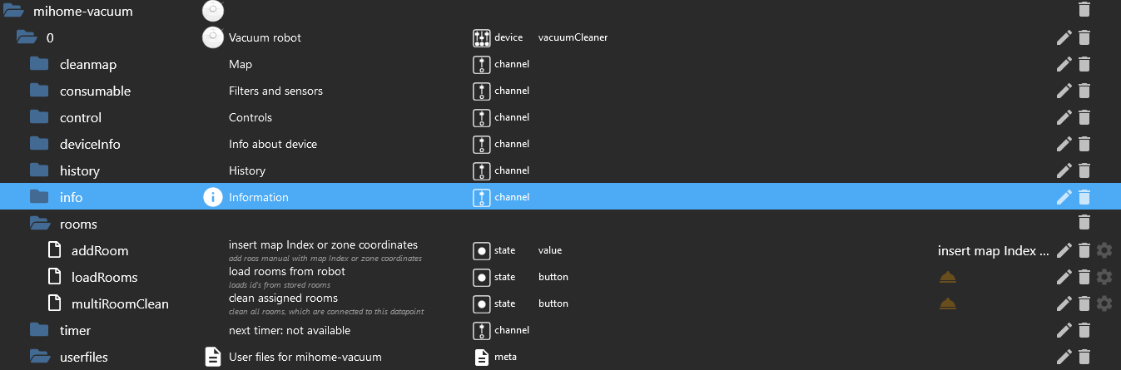
Task: Edit the userfiles meta object
Action: (x=1064, y=357)
